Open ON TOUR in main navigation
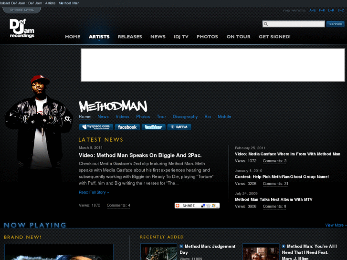 point(238,37)
